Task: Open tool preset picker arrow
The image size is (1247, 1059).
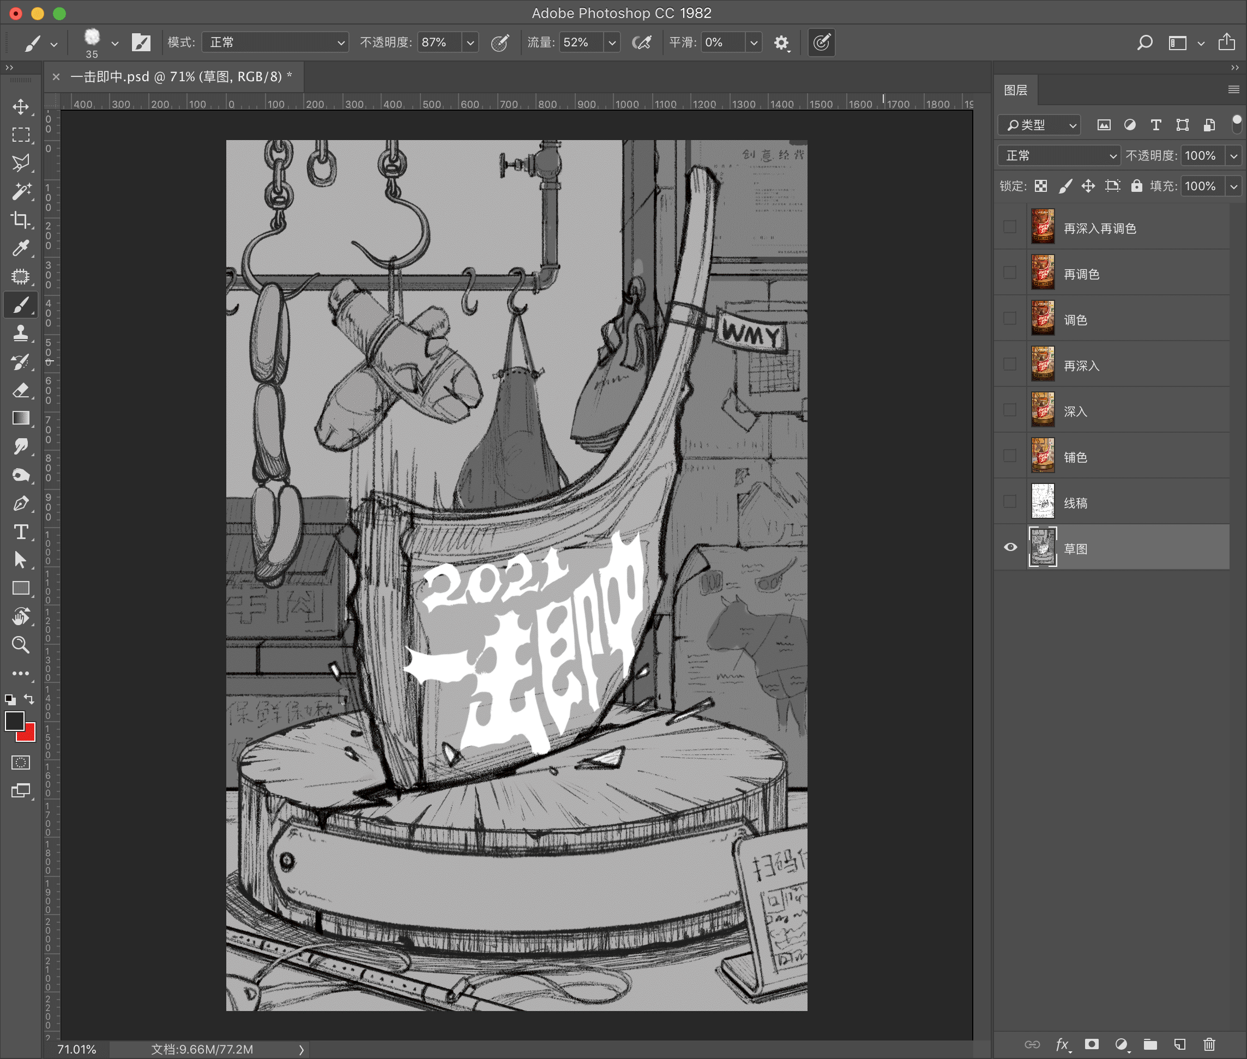Action: pos(54,44)
